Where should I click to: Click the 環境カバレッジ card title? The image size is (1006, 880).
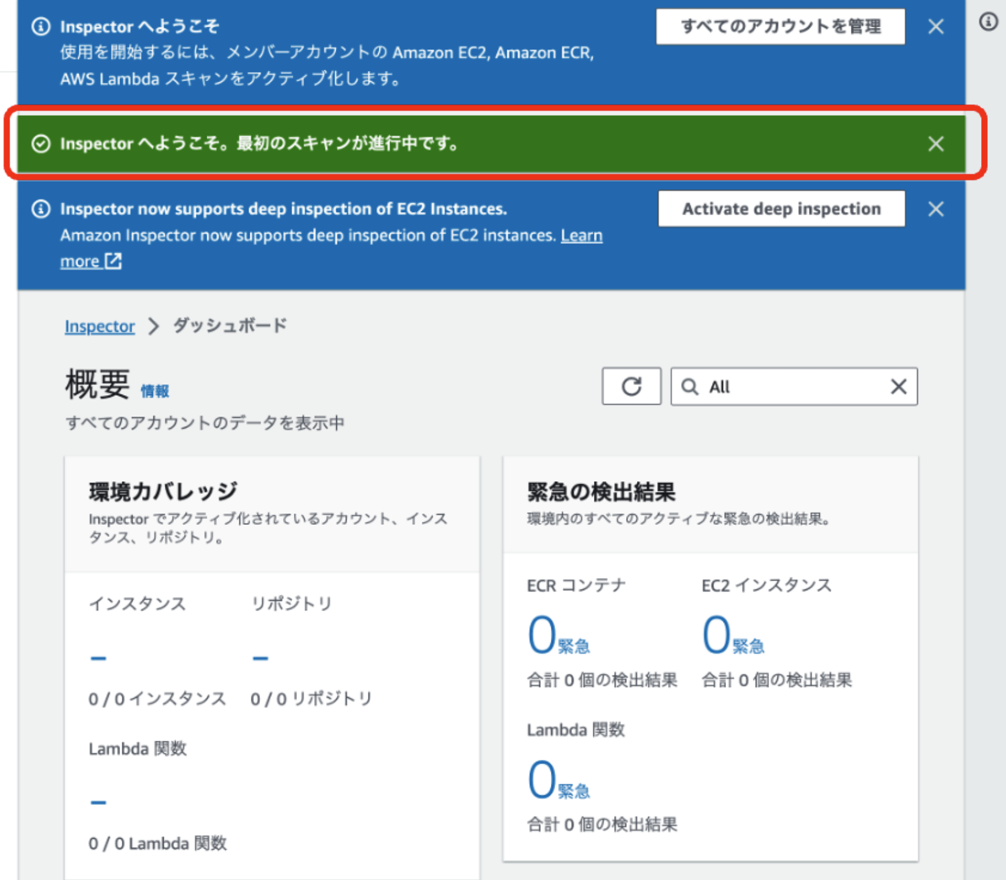(164, 491)
